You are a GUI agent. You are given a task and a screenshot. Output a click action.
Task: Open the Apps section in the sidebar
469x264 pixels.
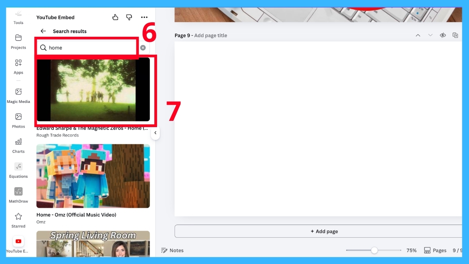18,66
